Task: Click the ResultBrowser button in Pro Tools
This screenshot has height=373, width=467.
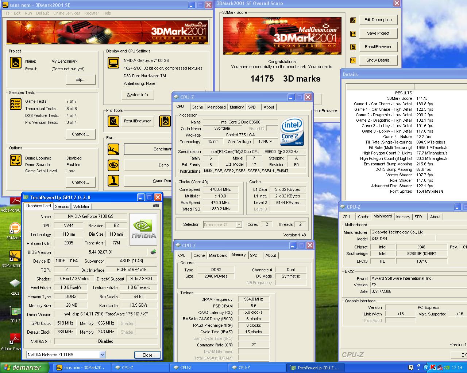Action: point(137,121)
